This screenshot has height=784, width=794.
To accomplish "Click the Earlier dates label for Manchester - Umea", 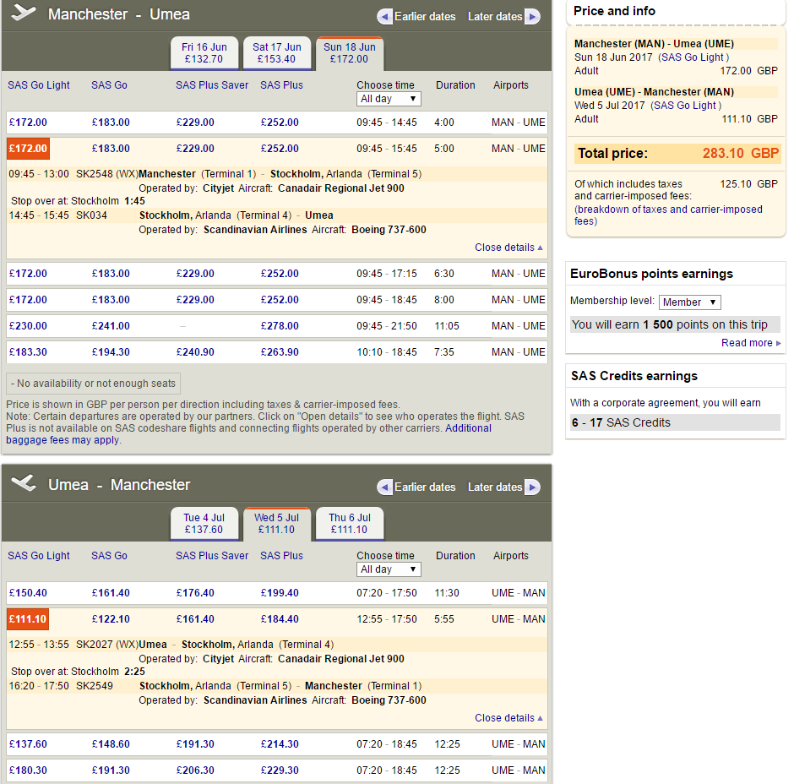I will 425,17.
